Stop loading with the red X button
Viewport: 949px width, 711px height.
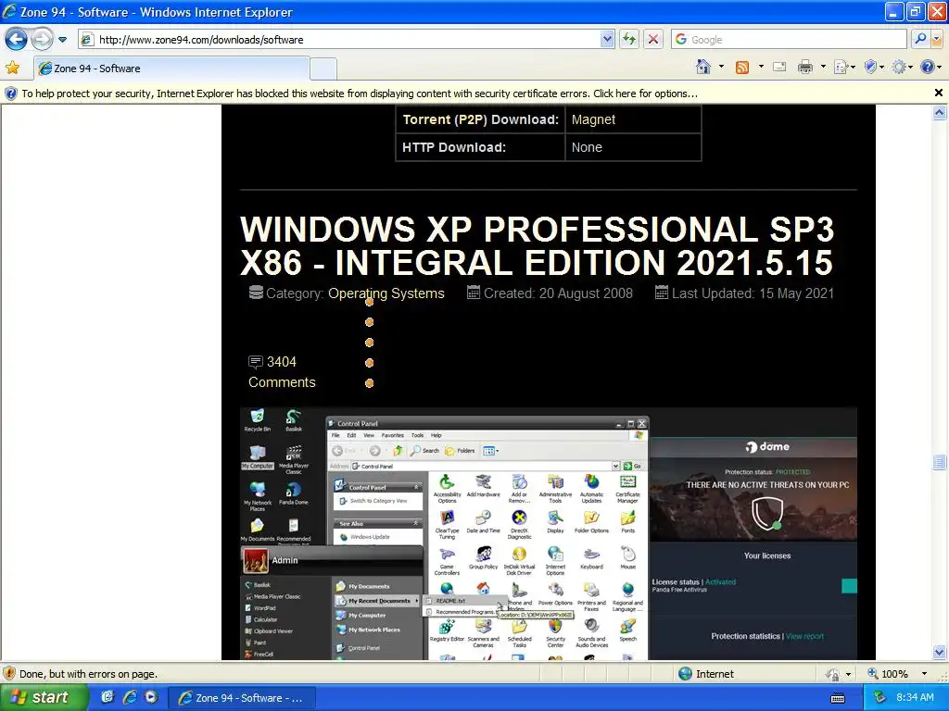click(x=653, y=40)
